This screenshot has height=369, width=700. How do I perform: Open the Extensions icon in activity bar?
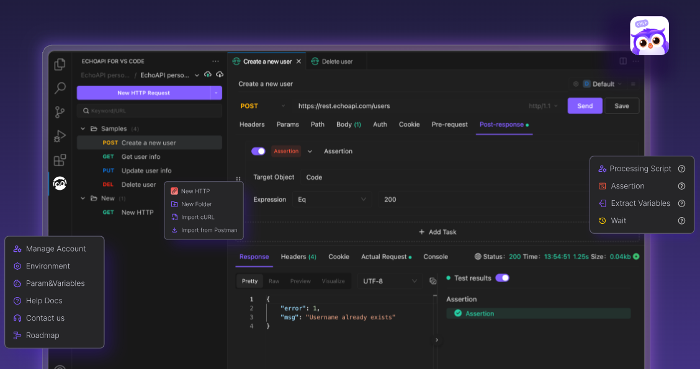pos(60,160)
